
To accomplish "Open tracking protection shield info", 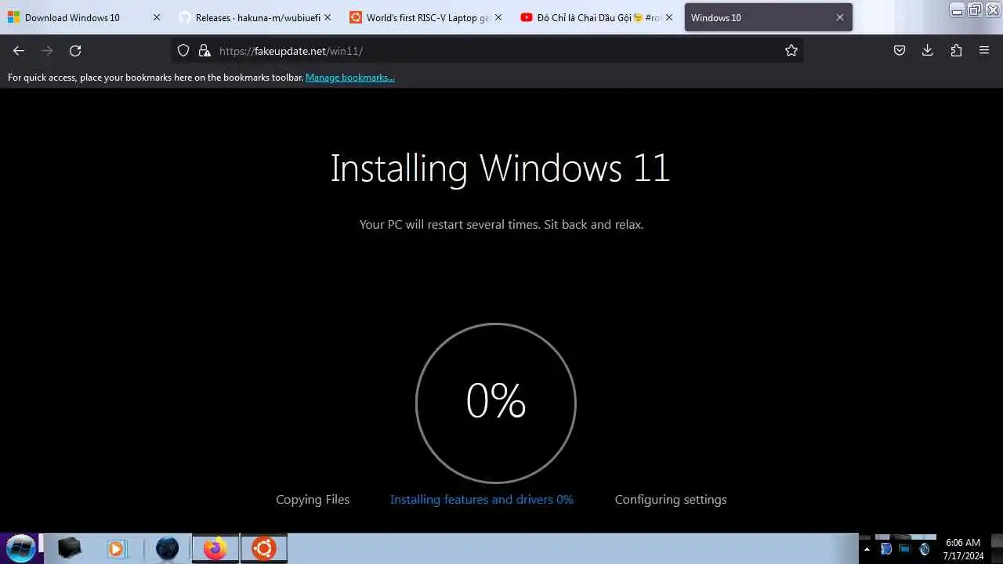I will [183, 50].
